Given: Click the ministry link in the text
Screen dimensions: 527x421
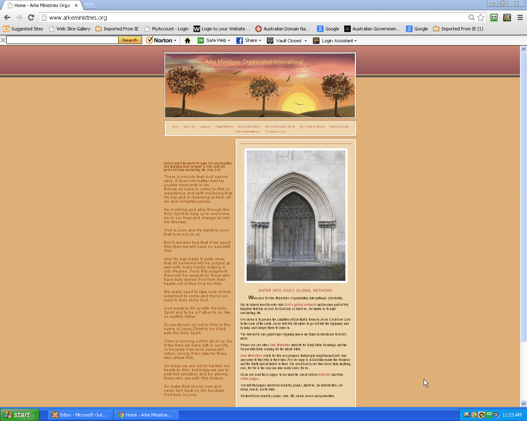Looking at the screenshot, I should (x=324, y=375).
